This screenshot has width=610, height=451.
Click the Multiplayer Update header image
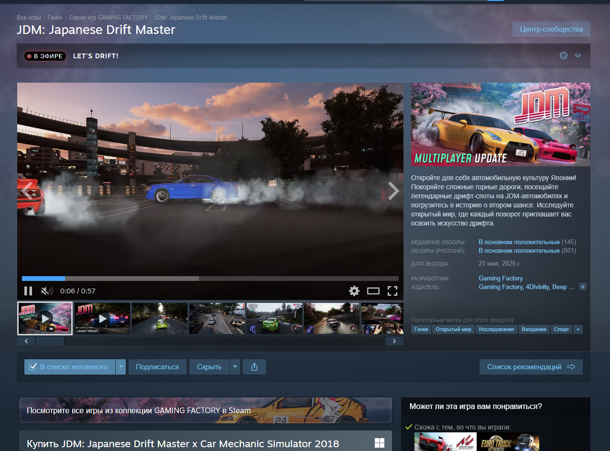(501, 124)
